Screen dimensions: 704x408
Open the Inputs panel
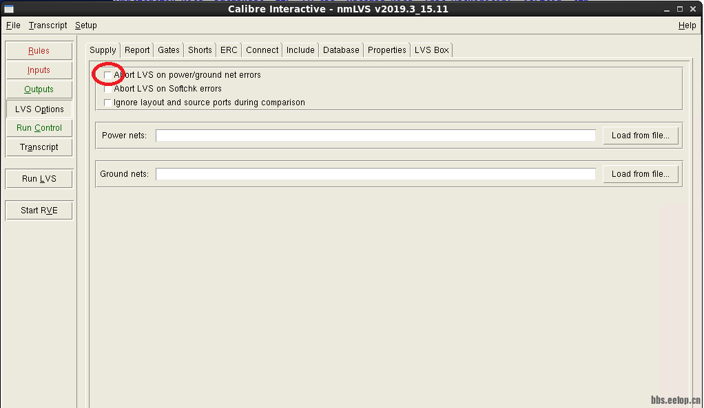pyautogui.click(x=39, y=70)
